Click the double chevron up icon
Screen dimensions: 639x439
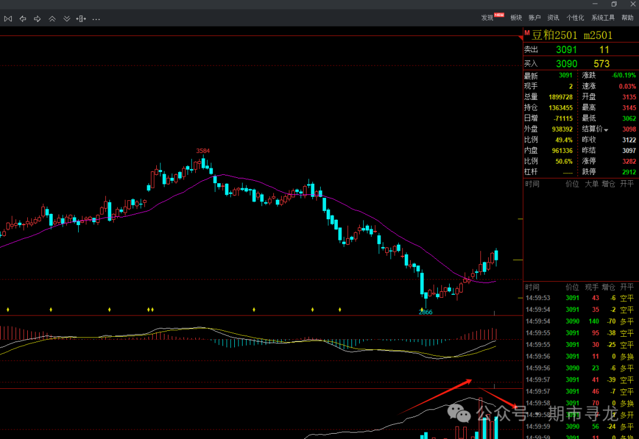click(52, 19)
